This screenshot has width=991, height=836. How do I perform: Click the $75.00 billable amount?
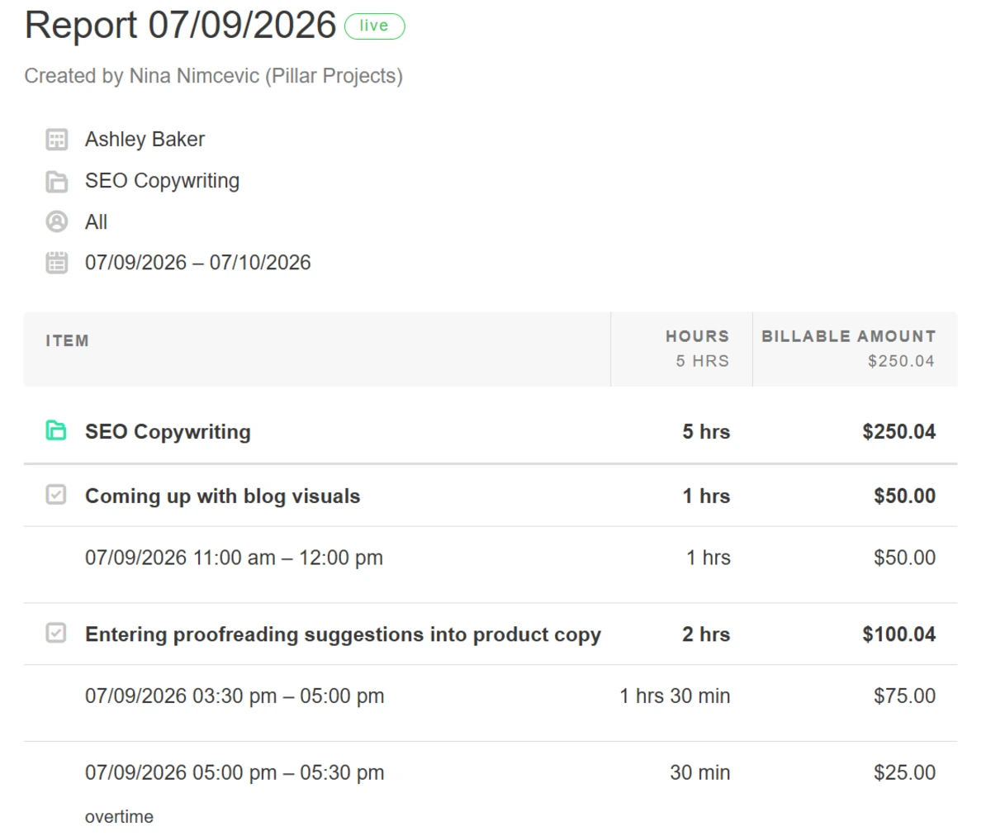904,696
